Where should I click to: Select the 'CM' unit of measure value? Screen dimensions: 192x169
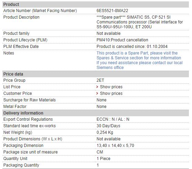click(x=100, y=152)
